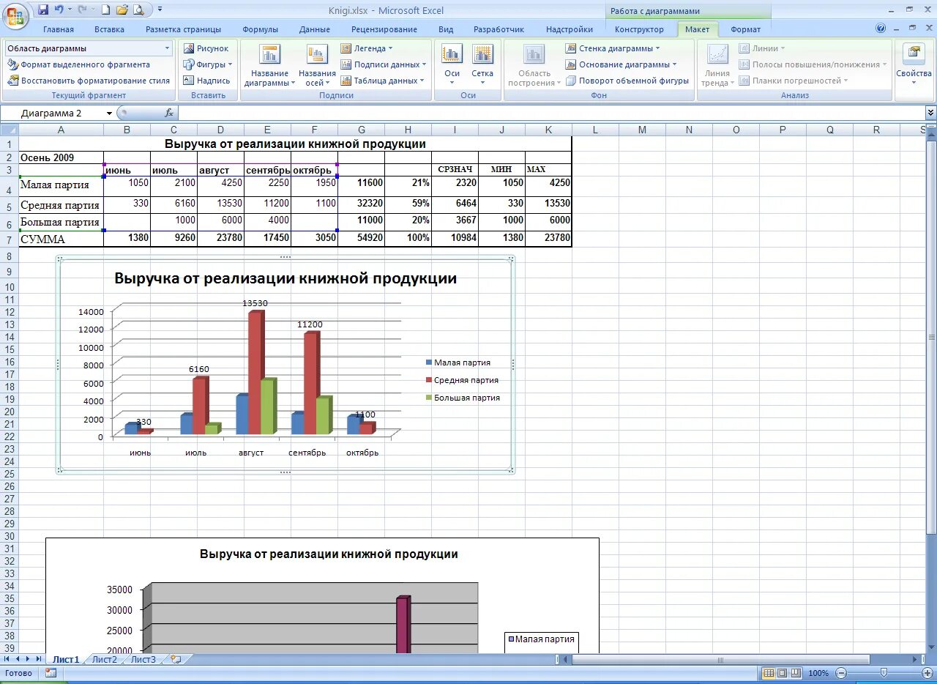Open the Данные tab

(315, 29)
